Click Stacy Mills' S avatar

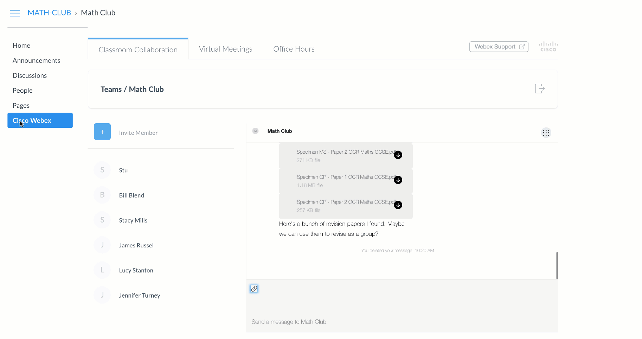[102, 220]
